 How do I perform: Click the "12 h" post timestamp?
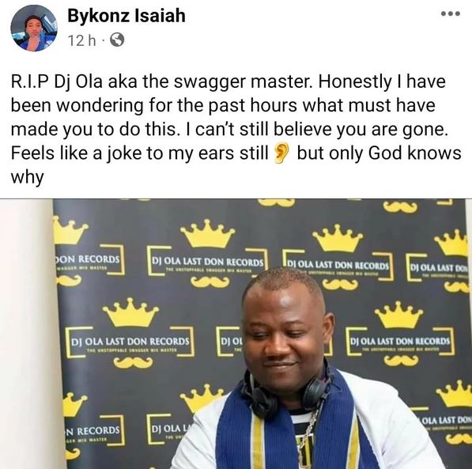(x=82, y=40)
